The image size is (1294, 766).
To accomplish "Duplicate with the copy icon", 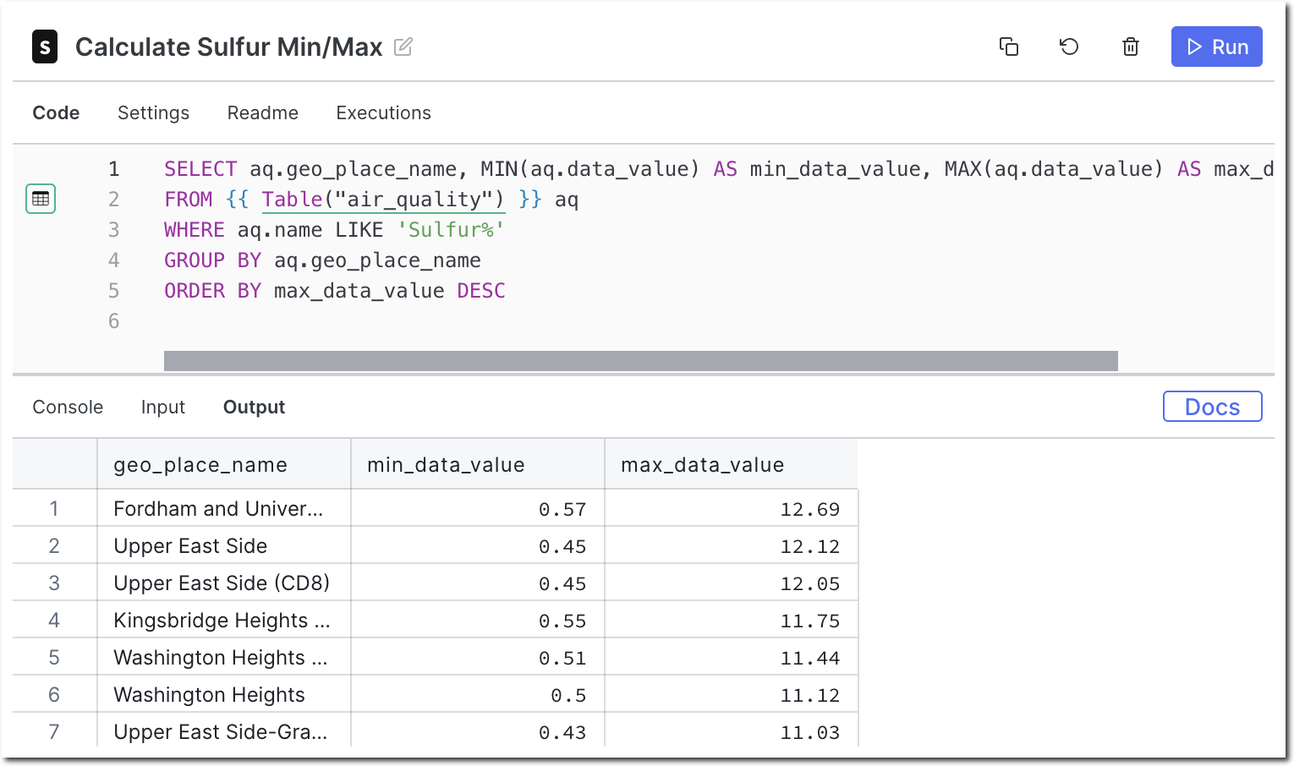I will 1008,47.
